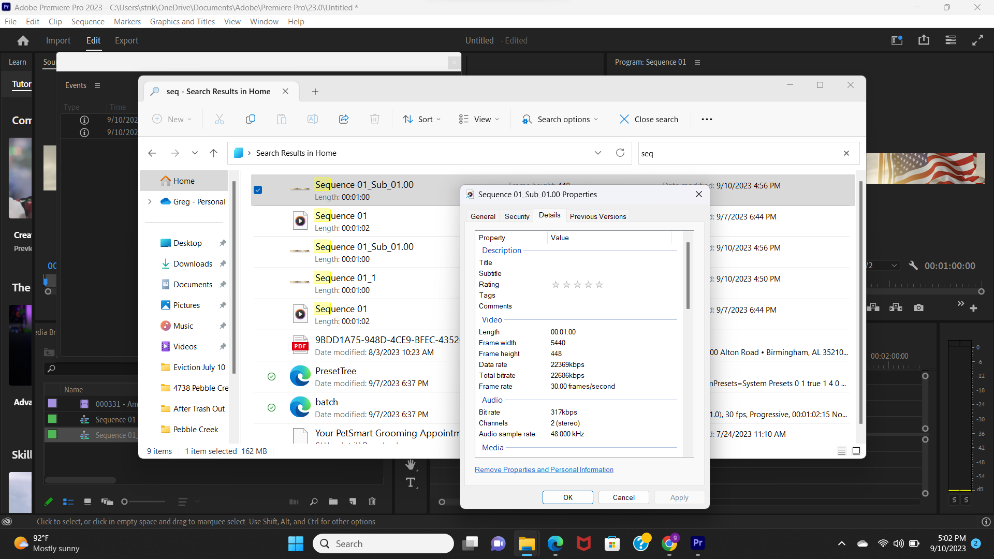Set a five-star rating in the Details dialog
The width and height of the screenshot is (994, 559).
click(x=599, y=284)
